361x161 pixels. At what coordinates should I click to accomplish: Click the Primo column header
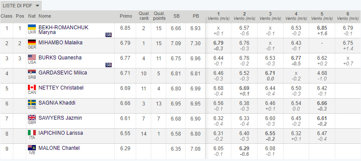(x=126, y=16)
